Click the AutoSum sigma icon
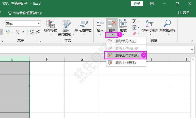 pos(134,21)
